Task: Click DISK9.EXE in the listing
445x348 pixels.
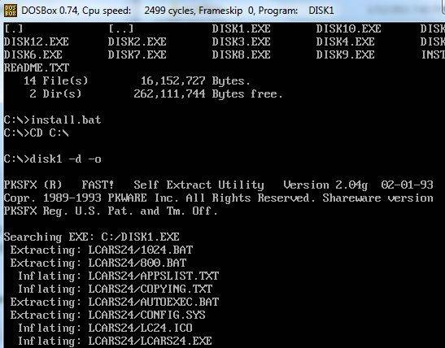Action: pyautogui.click(x=346, y=54)
